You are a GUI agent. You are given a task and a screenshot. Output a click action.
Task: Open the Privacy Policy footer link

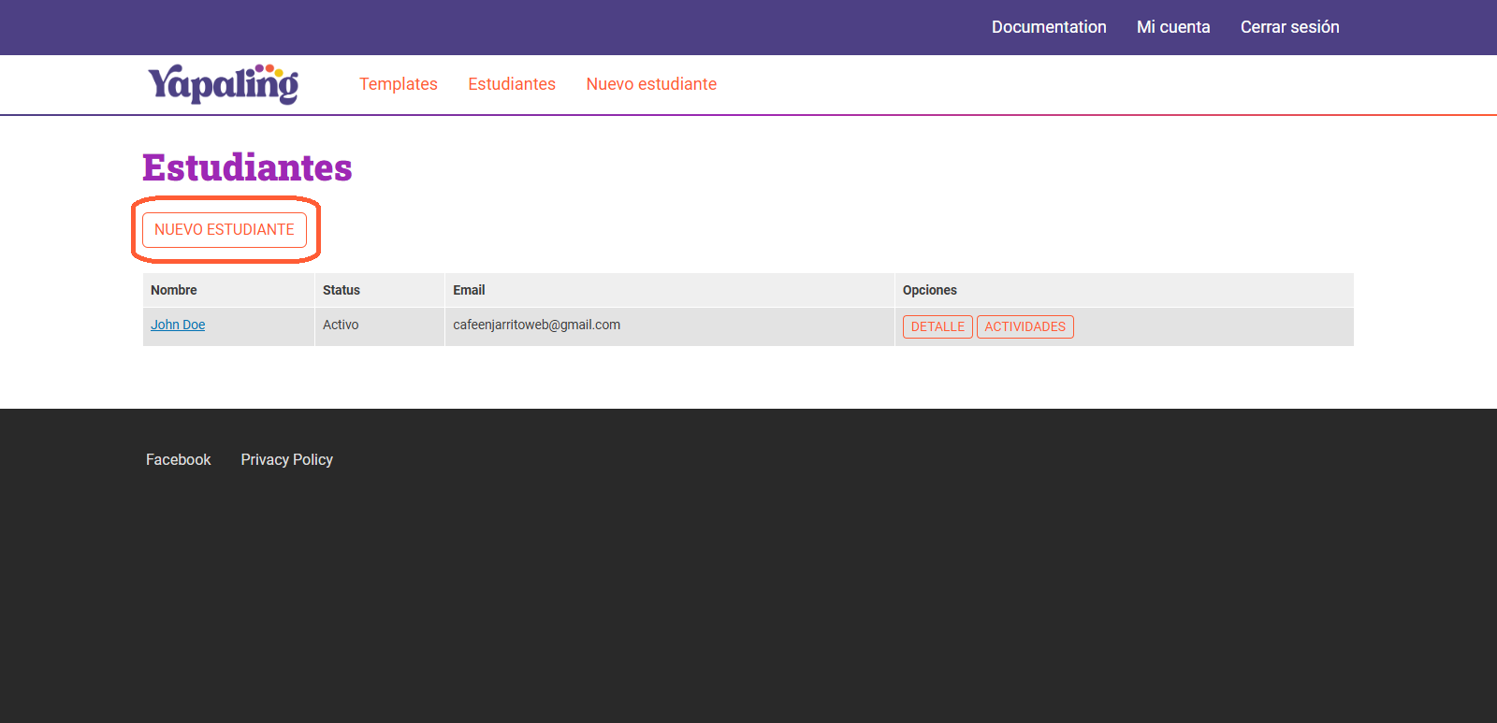click(286, 459)
